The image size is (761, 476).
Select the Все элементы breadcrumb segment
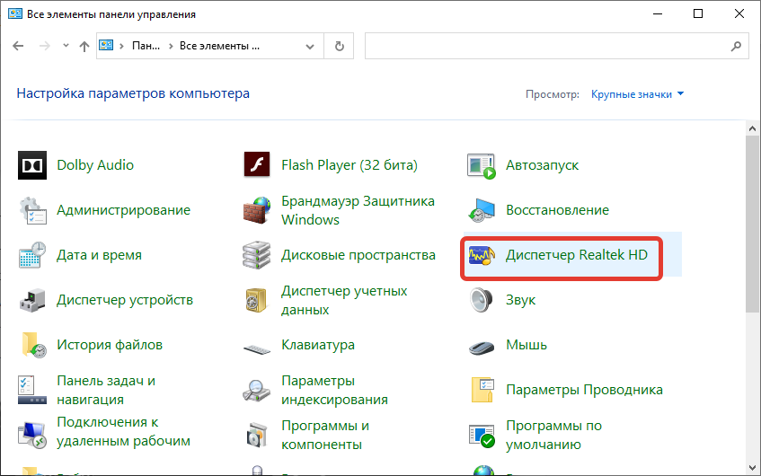tap(219, 45)
